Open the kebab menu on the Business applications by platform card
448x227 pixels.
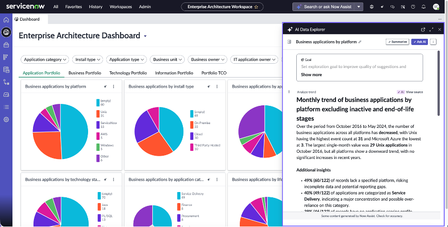coord(113,86)
